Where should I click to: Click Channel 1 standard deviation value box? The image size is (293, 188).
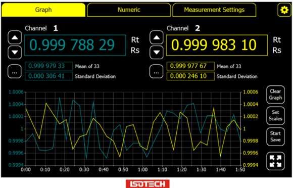[x=49, y=76]
